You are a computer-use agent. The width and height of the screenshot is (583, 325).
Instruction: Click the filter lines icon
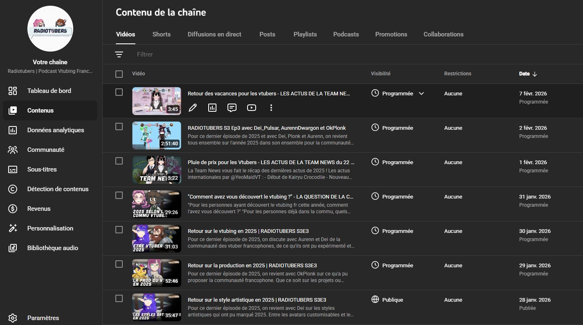point(119,54)
